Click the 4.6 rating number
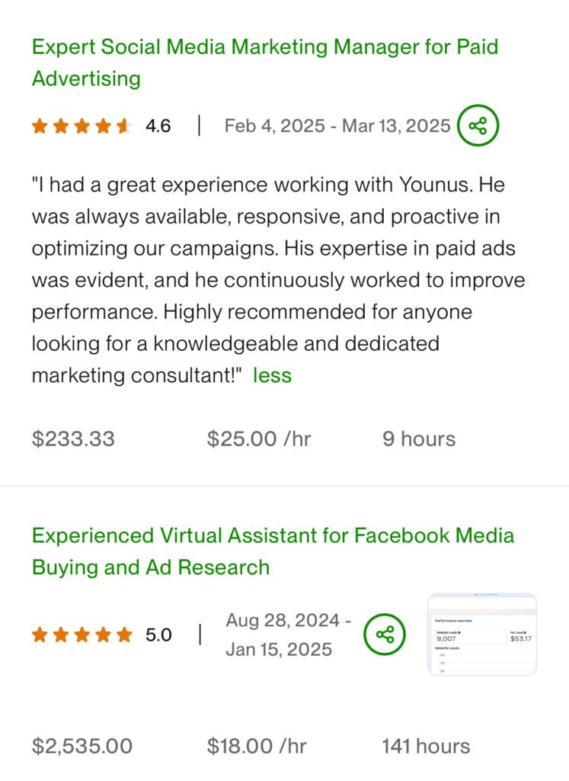The width and height of the screenshot is (569, 781). click(x=158, y=127)
